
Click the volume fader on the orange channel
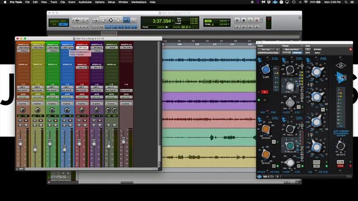(20, 143)
